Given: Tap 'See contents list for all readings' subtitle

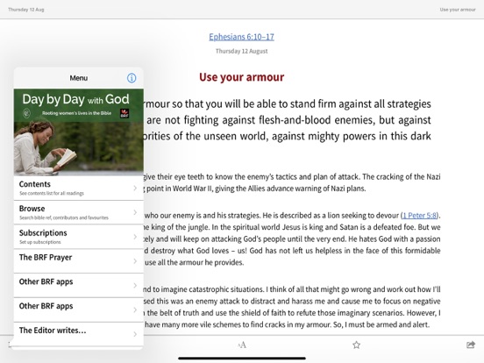Looking at the screenshot, I should pyautogui.click(x=52, y=193).
